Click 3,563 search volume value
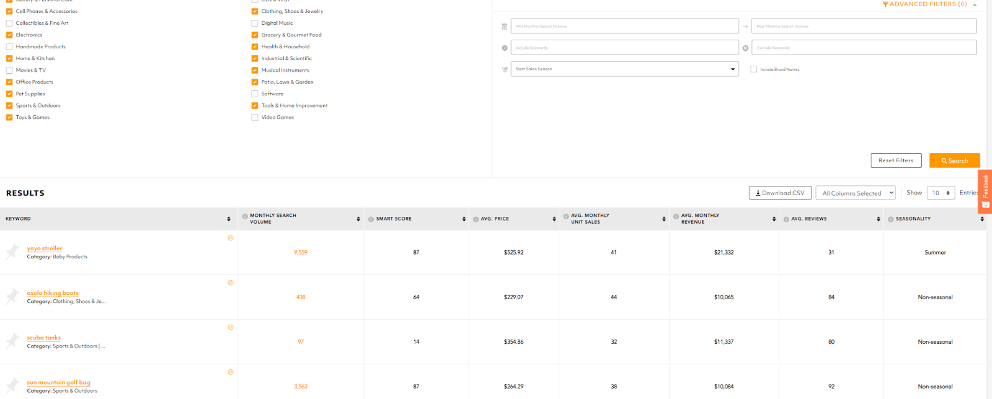 click(x=301, y=386)
